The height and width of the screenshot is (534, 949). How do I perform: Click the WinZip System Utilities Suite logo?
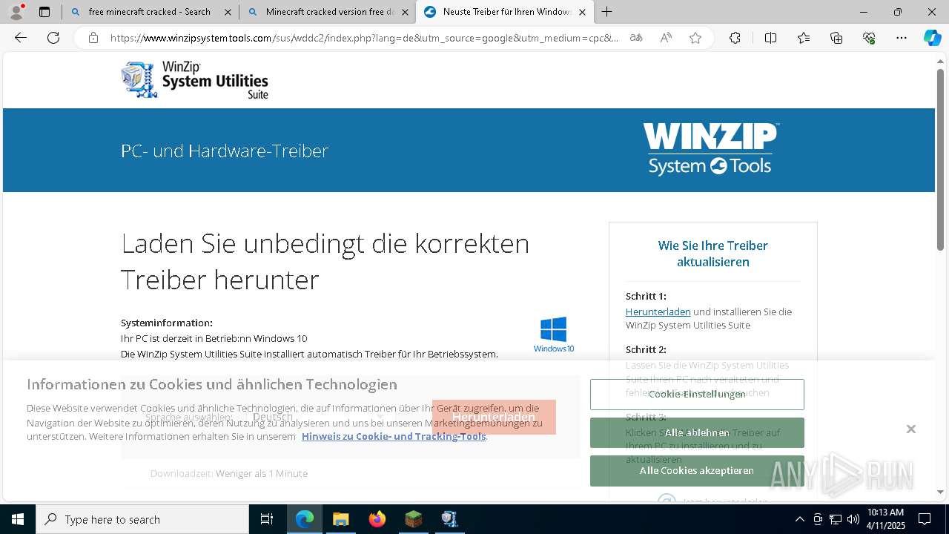[x=194, y=79]
